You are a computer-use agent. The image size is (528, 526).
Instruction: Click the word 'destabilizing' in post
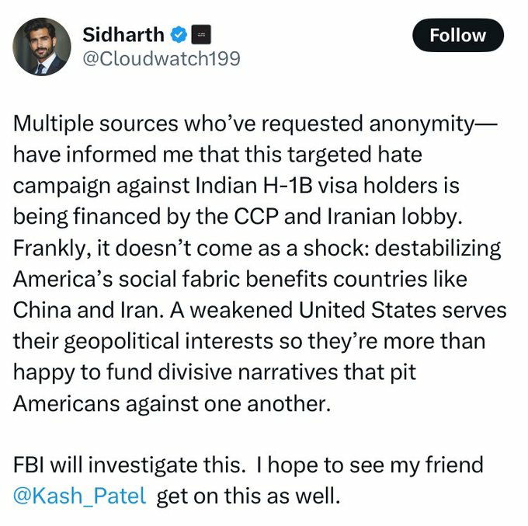[438, 249]
